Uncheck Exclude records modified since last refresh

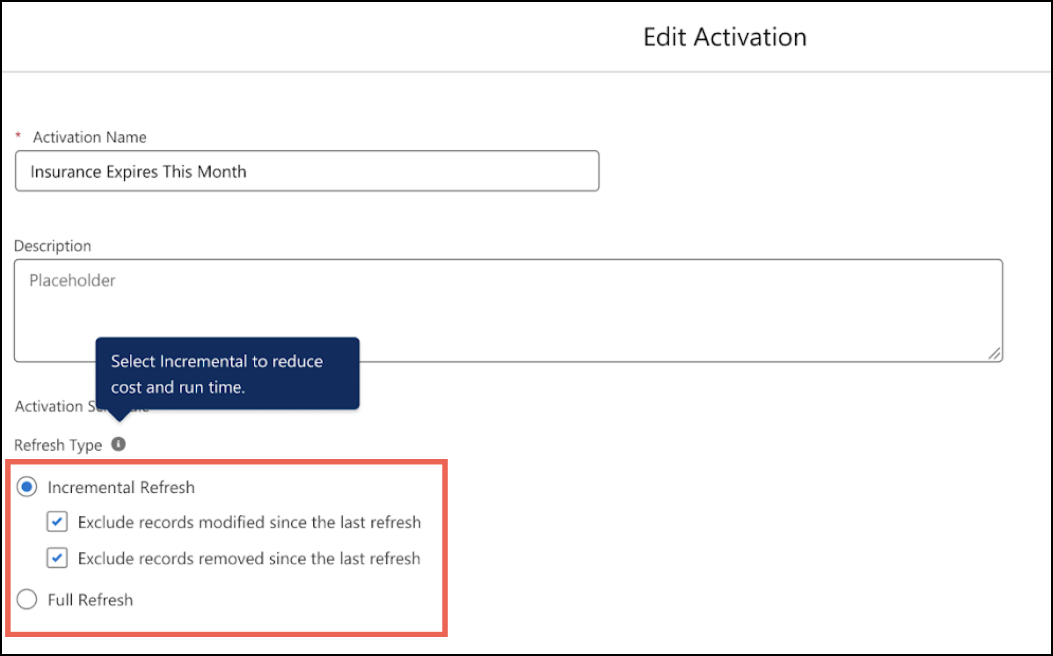[57, 522]
